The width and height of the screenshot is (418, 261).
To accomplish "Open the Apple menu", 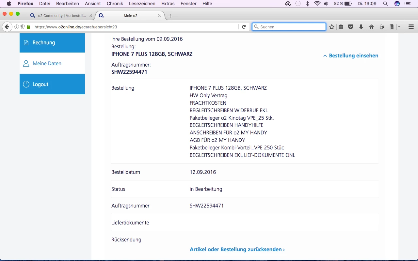I will (x=9, y=4).
